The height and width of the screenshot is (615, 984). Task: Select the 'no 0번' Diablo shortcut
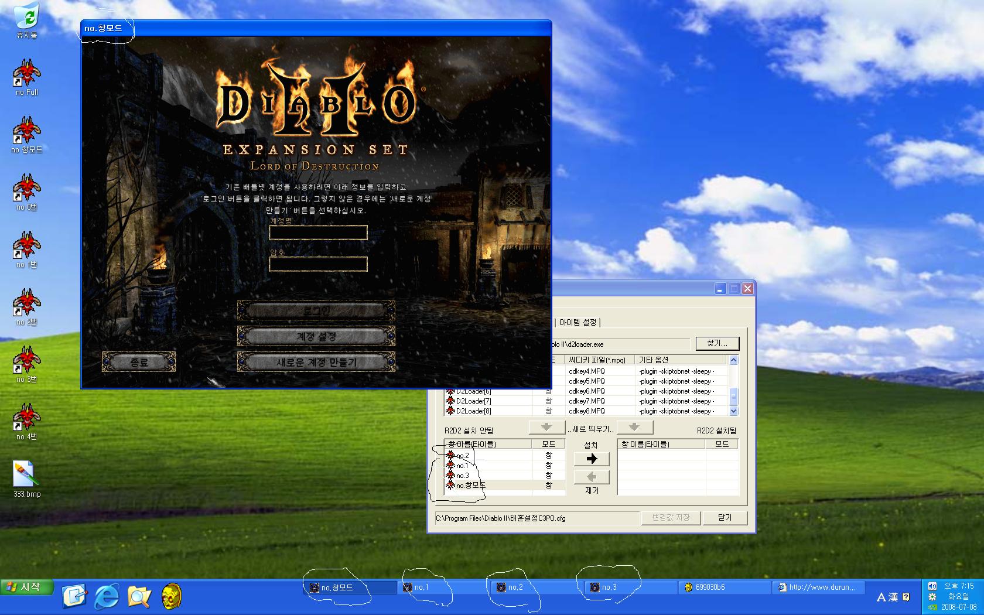pyautogui.click(x=26, y=192)
